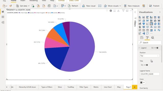Toggle the legend Title switch
The height and width of the screenshot is (91, 163).
146,65
